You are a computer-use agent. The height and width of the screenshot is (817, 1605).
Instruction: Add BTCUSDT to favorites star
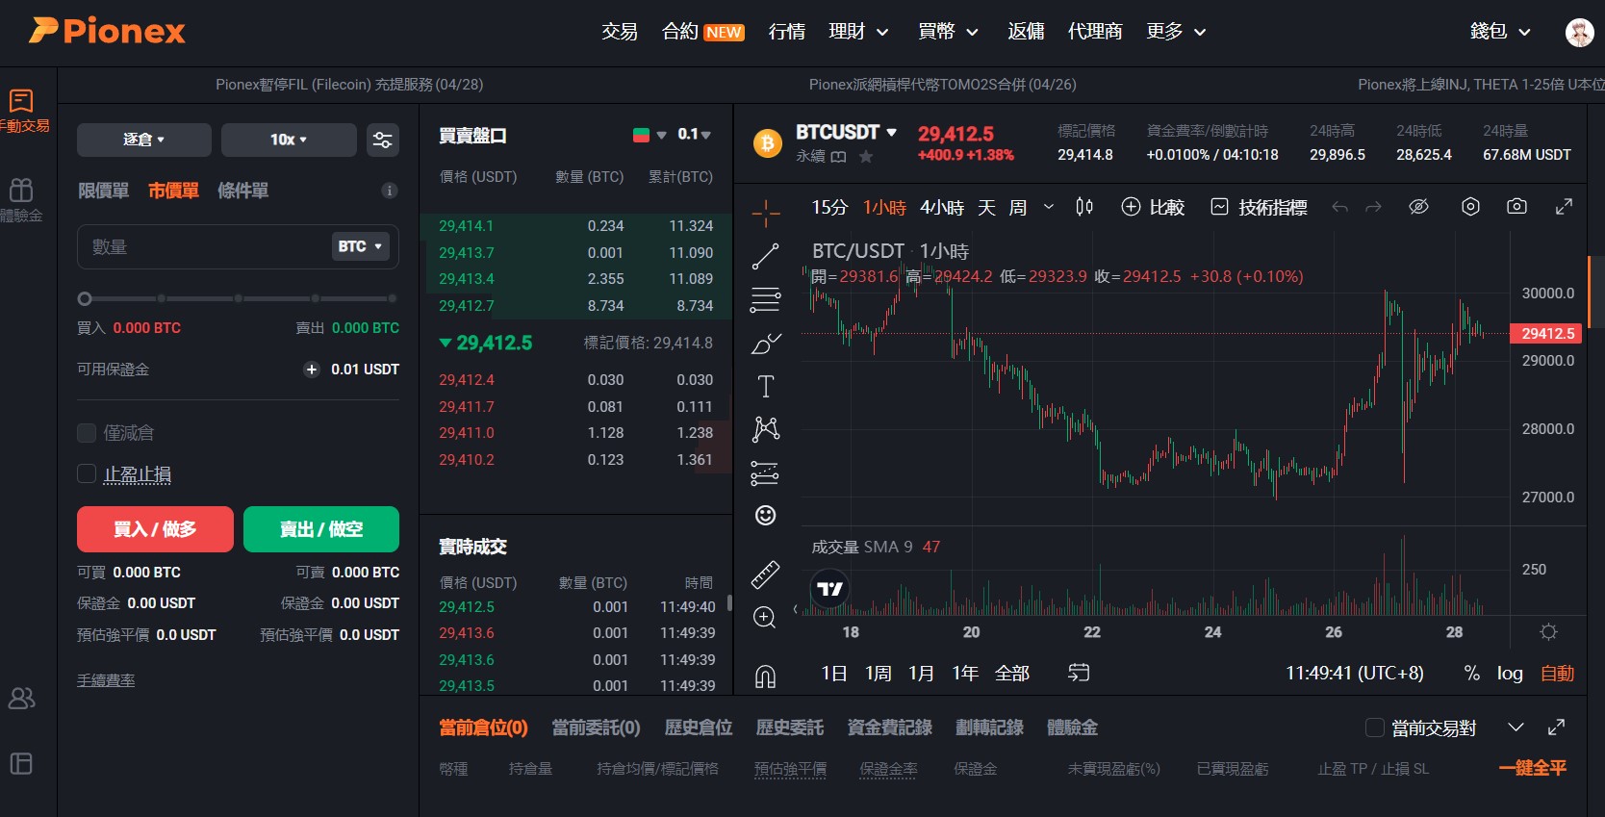866,156
